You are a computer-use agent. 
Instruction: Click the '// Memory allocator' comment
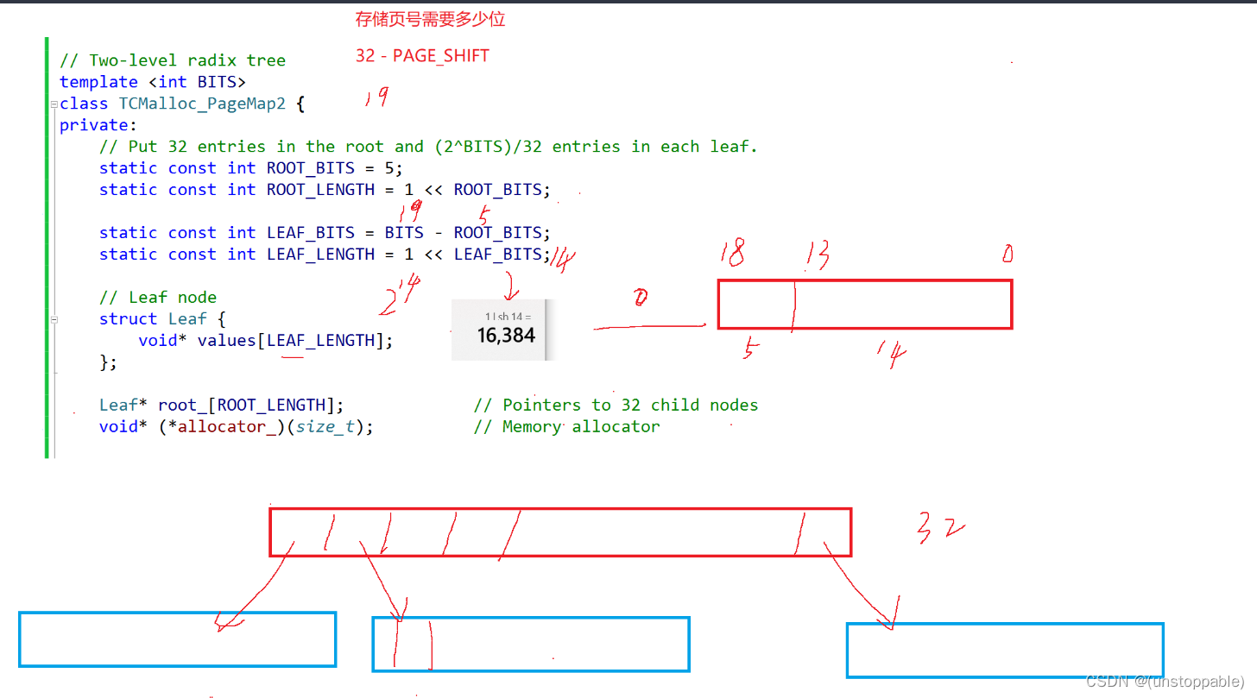566,426
